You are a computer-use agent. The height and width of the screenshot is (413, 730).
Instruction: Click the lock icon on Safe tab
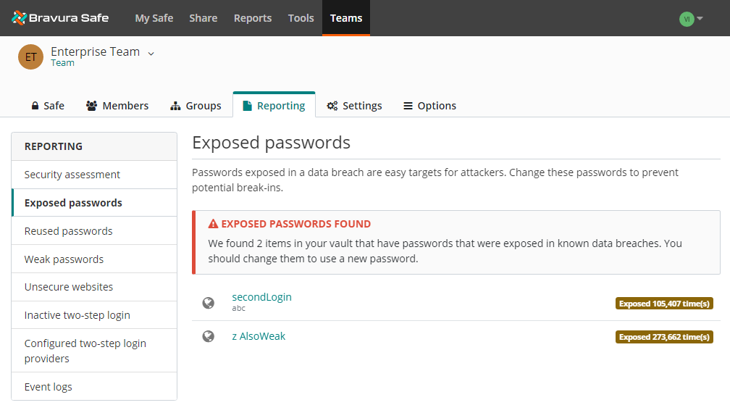(x=35, y=106)
